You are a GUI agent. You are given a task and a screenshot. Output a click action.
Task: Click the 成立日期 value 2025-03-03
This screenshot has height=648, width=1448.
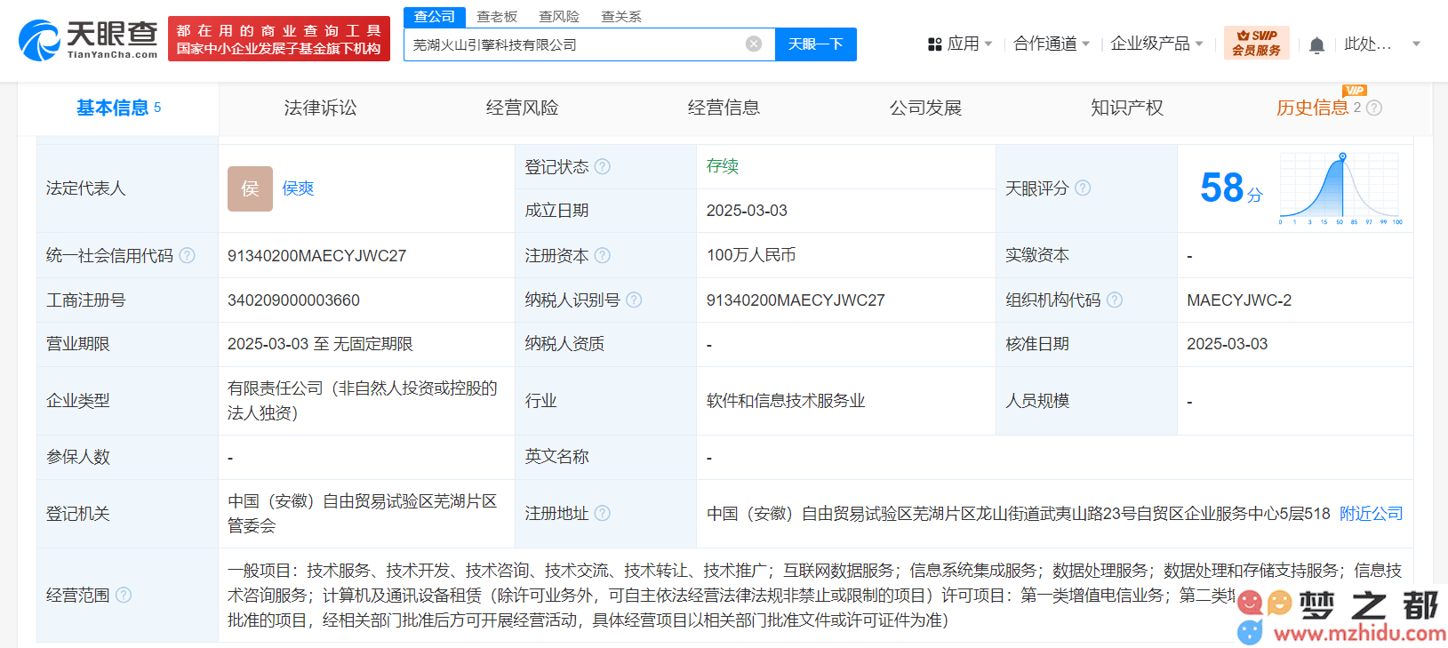(747, 211)
